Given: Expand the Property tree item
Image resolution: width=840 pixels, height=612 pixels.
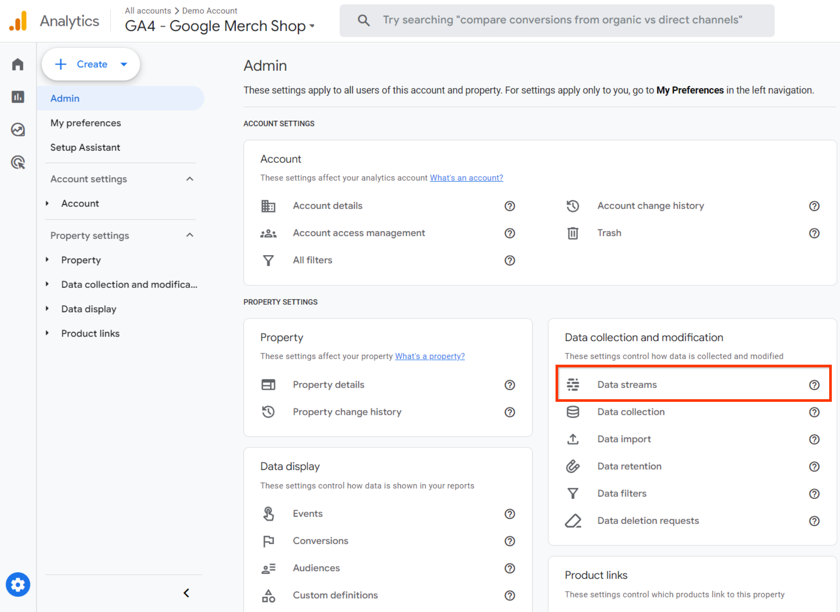Looking at the screenshot, I should (47, 260).
